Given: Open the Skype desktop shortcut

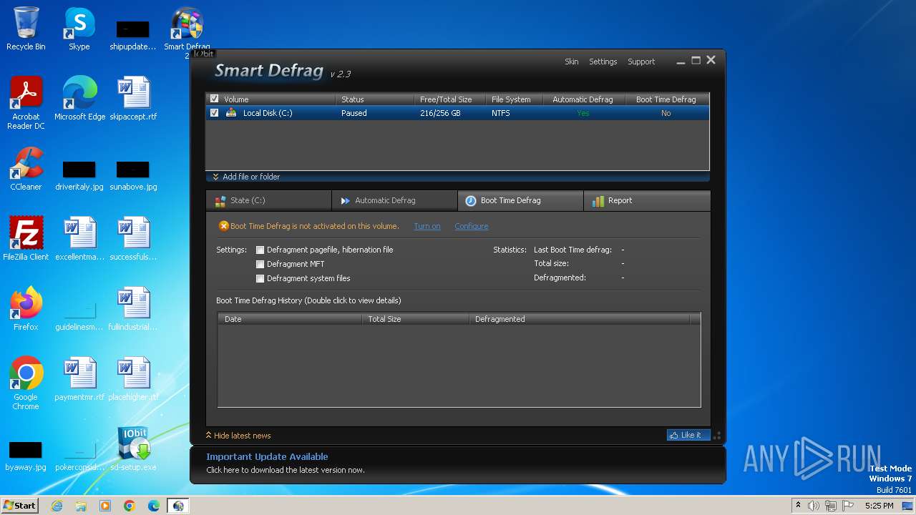Looking at the screenshot, I should coord(79,29).
